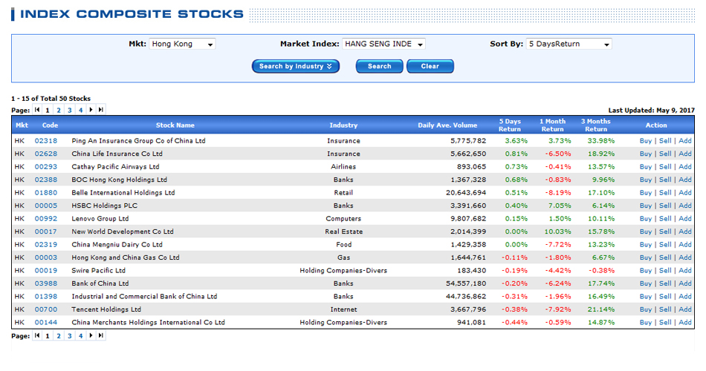Open stock code 01398 ICBC
The image size is (706, 371).
point(46,298)
